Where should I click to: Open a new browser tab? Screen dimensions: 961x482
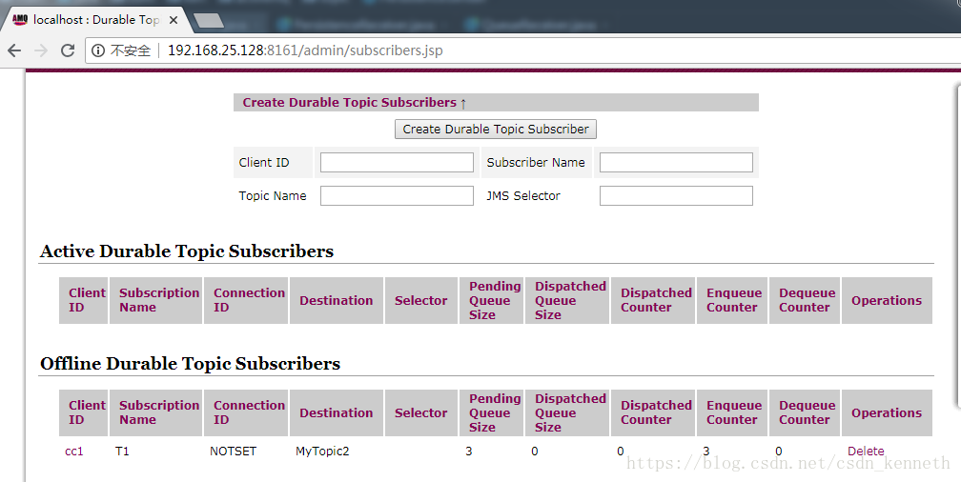(209, 22)
